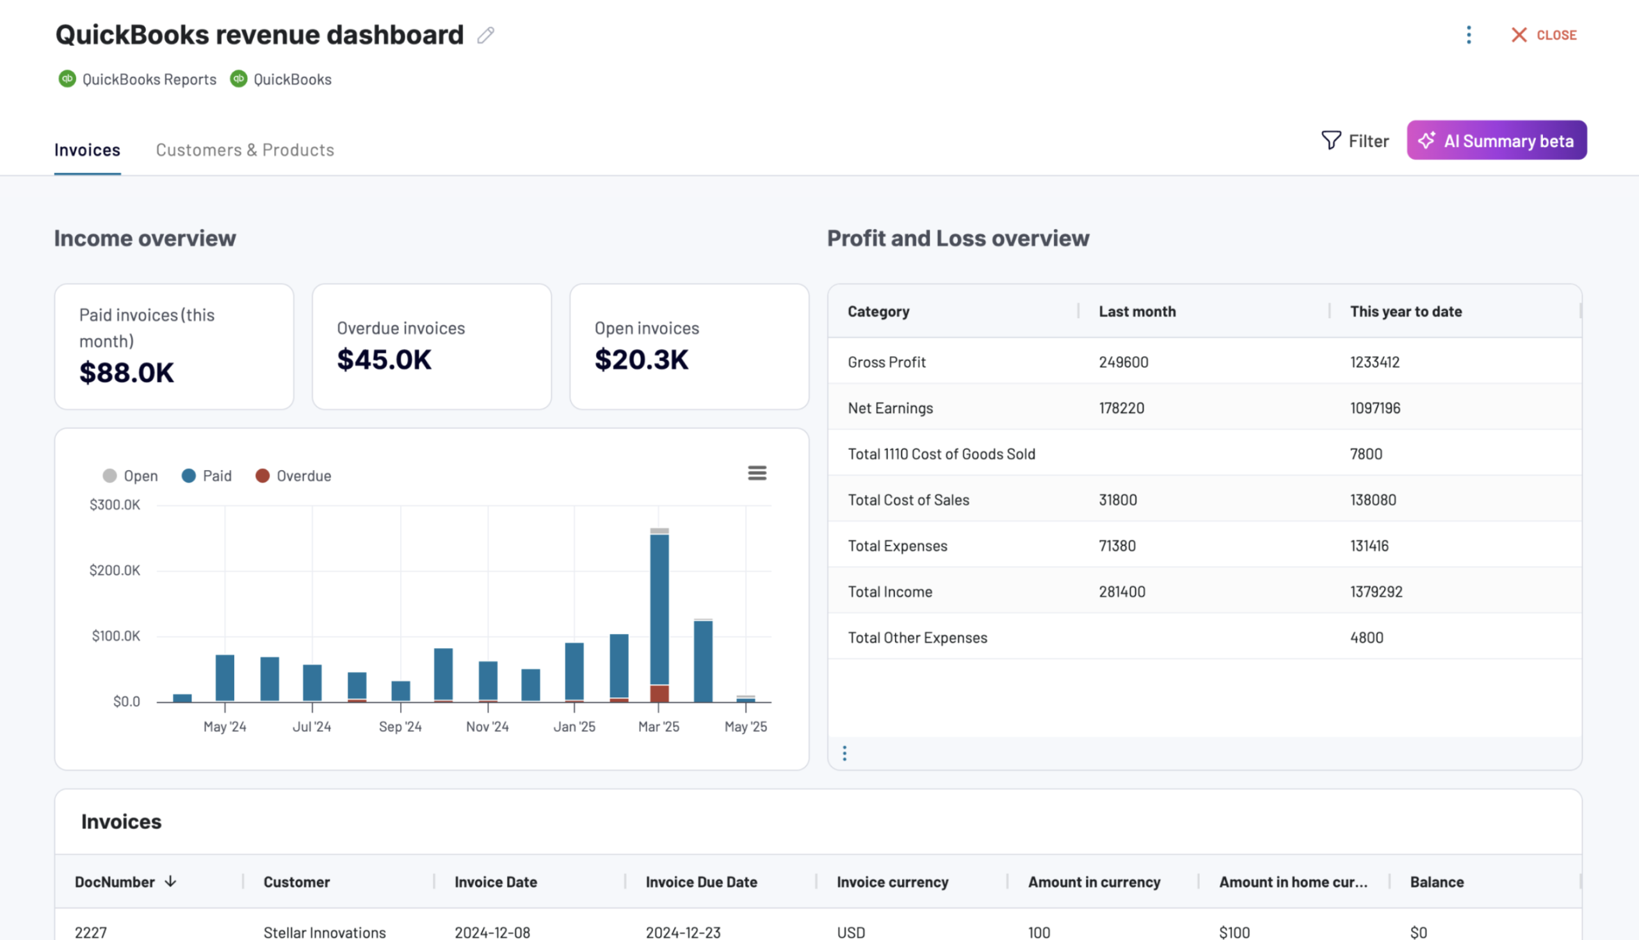Viewport: 1639px width, 940px height.
Task: Generate the AI Summary beta
Action: coord(1496,140)
